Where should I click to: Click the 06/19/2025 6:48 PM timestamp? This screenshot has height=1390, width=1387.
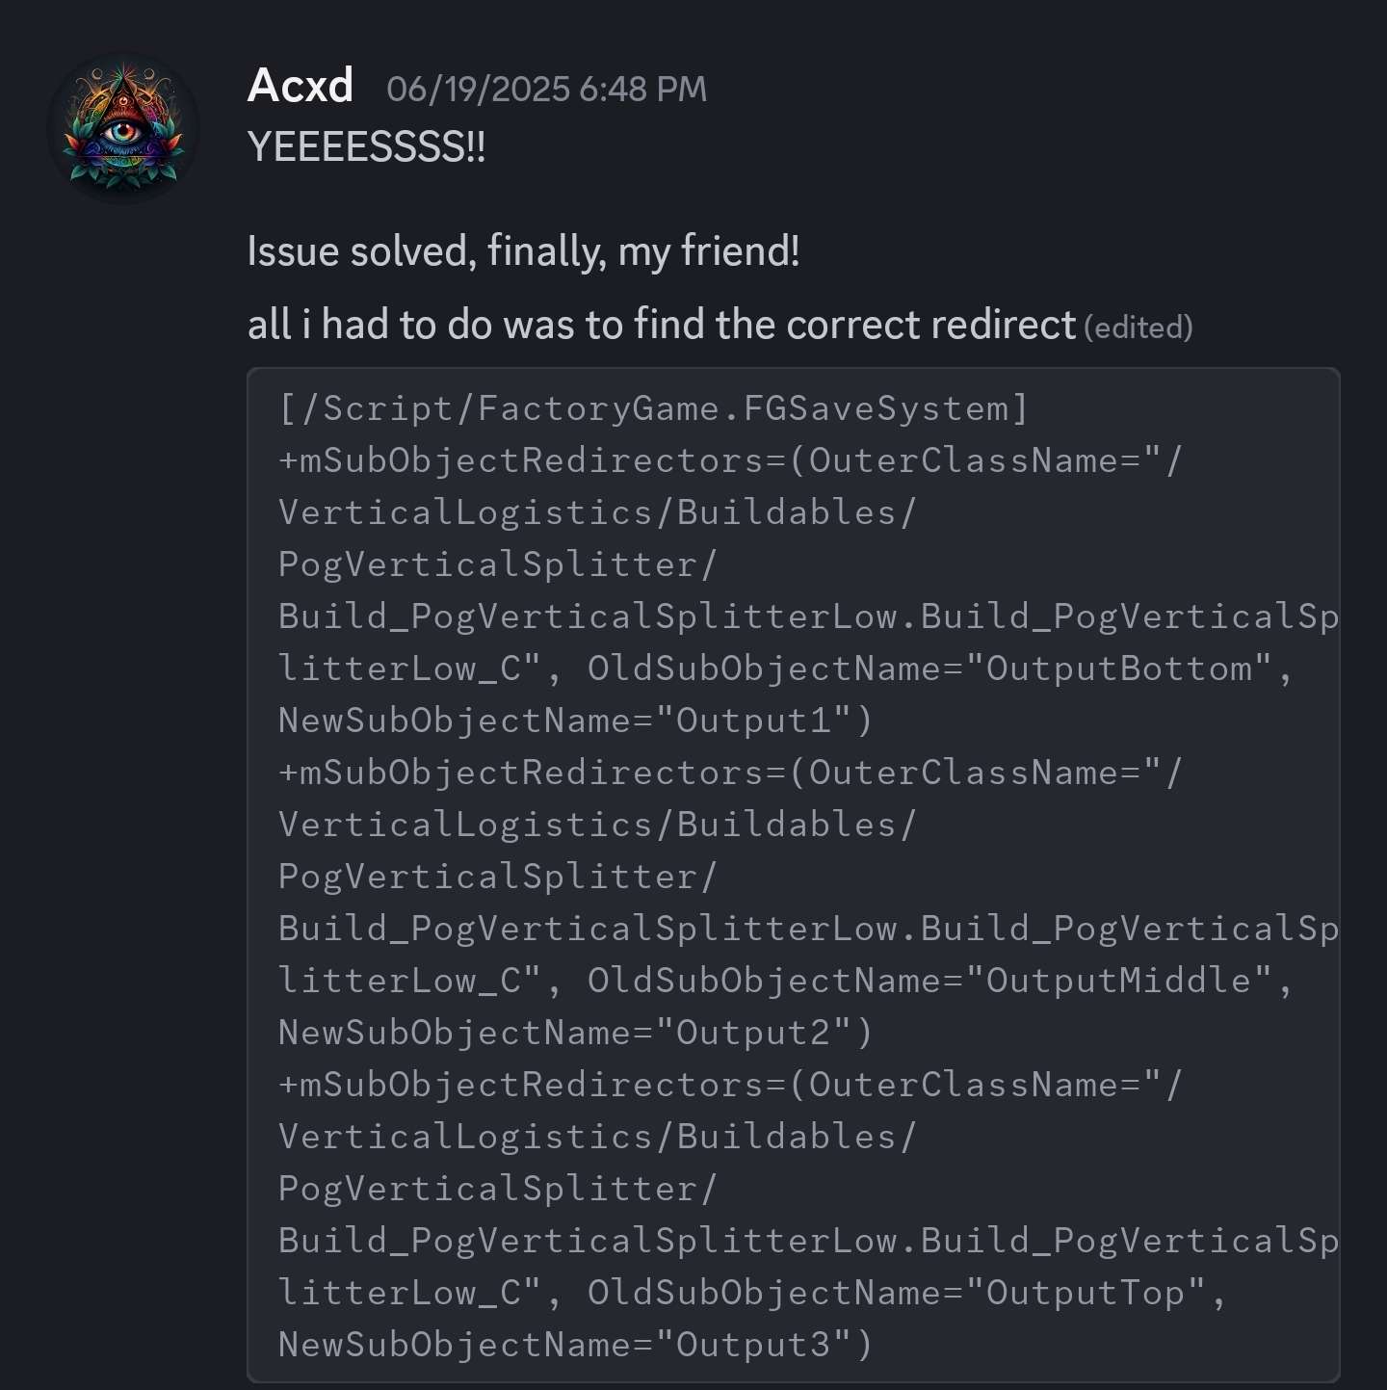point(546,90)
